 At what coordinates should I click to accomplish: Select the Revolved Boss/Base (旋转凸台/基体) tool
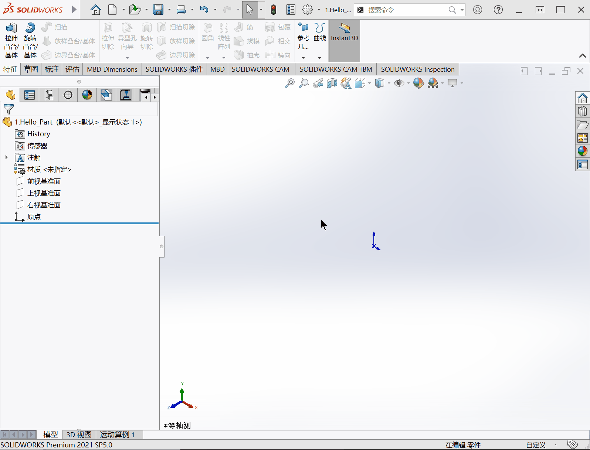coord(30,41)
